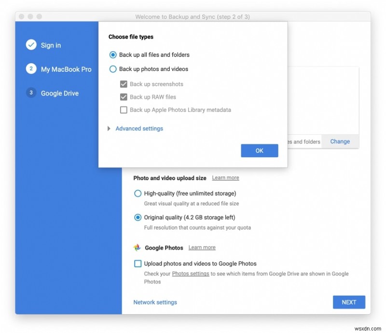
Task: Disable Back up RAW files
Action: [124, 97]
